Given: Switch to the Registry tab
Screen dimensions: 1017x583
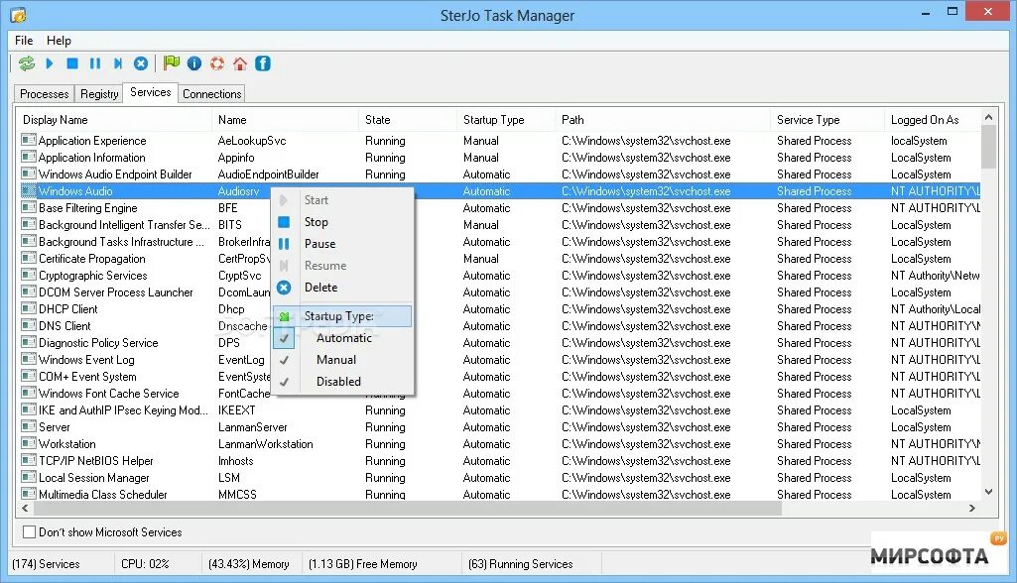Looking at the screenshot, I should [99, 94].
